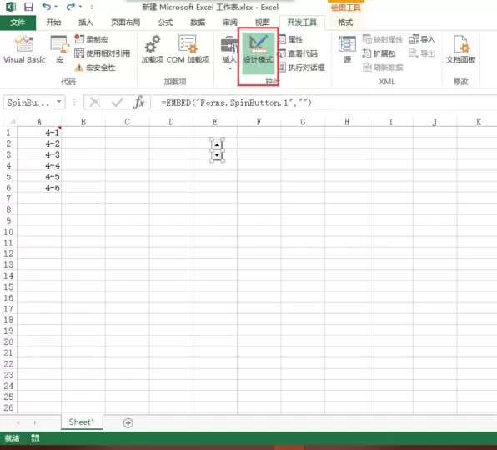
Task: Select cell with 4-3
Action: [x=39, y=154]
